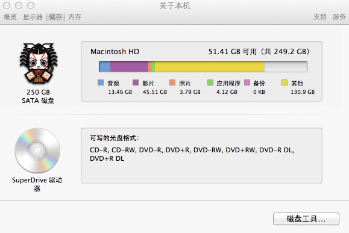Select the 储存 tab

click(x=55, y=17)
